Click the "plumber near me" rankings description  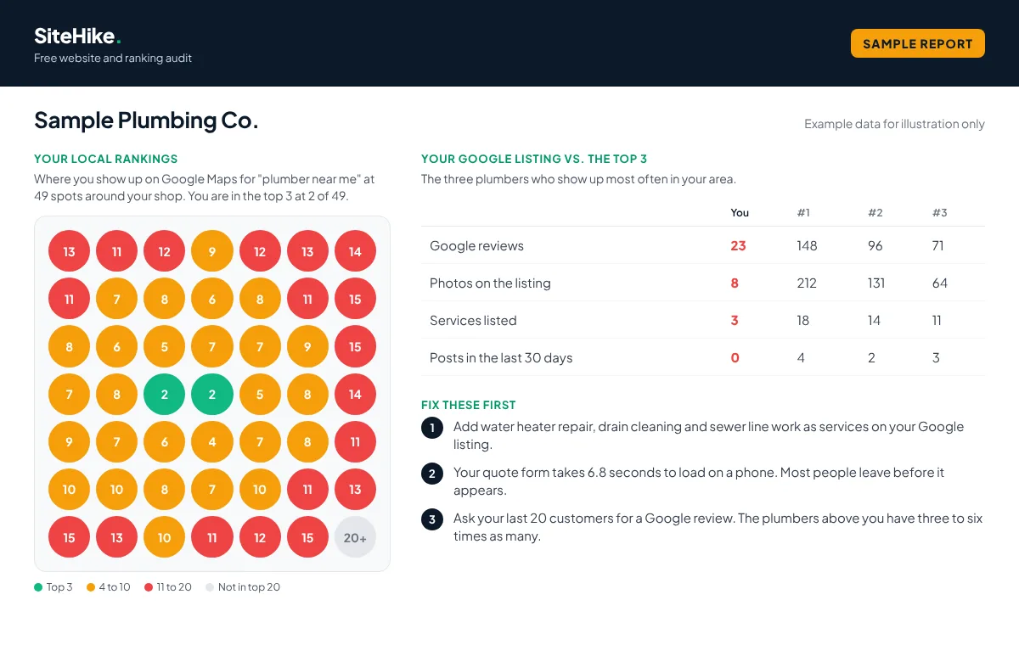[x=205, y=188]
